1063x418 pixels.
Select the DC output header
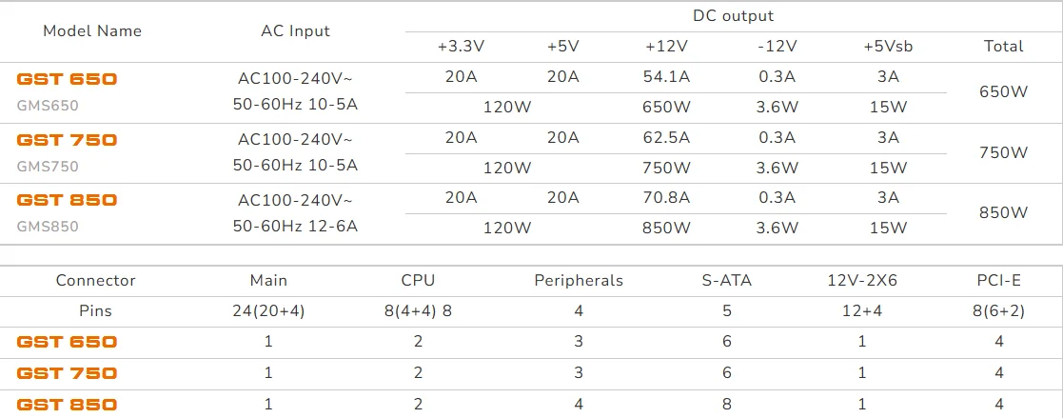(733, 15)
